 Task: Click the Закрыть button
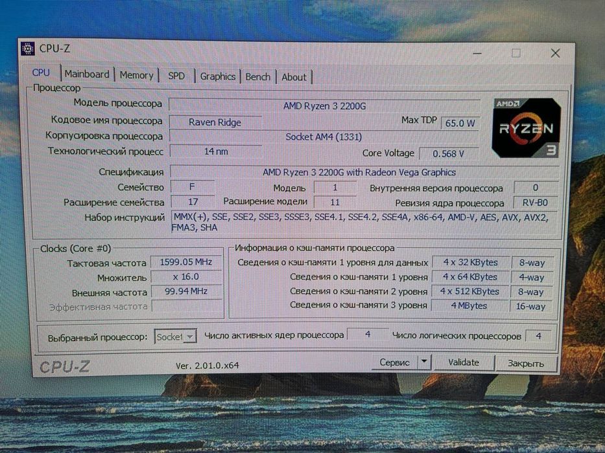point(526,363)
